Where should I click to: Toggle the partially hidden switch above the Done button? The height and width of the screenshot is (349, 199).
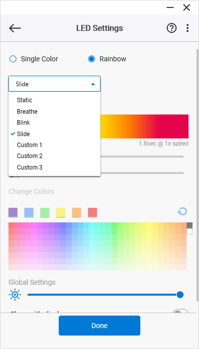pyautogui.click(x=180, y=311)
